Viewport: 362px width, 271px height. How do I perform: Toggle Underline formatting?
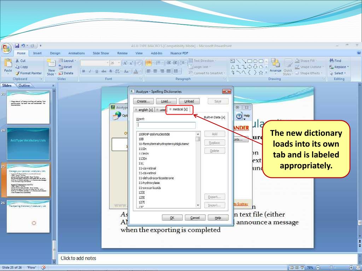pos(97,71)
